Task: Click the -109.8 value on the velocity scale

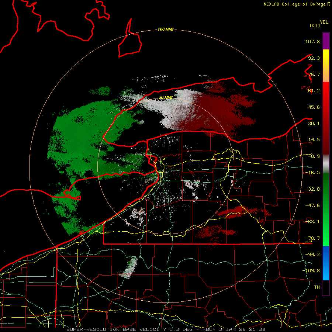Action: (311, 271)
